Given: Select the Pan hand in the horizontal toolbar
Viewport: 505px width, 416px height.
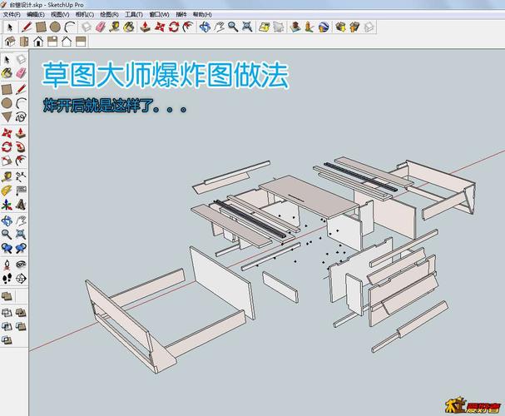Looking at the screenshot, I should tap(219, 27).
